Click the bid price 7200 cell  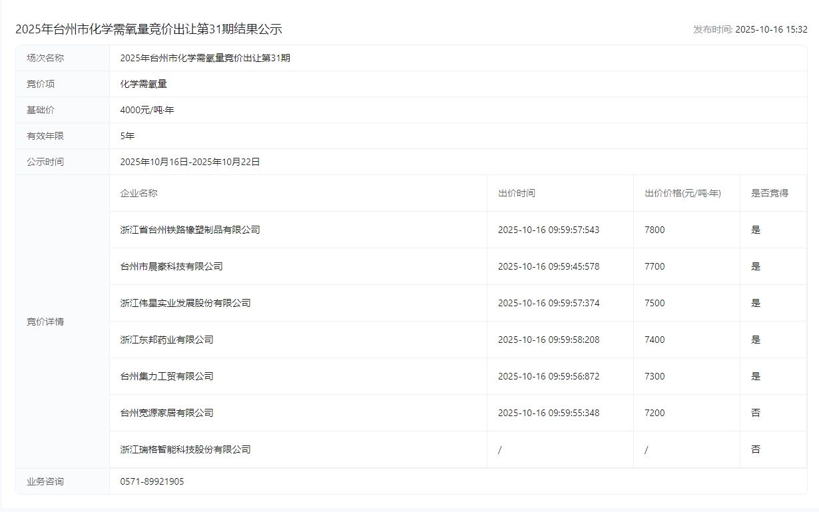click(655, 413)
